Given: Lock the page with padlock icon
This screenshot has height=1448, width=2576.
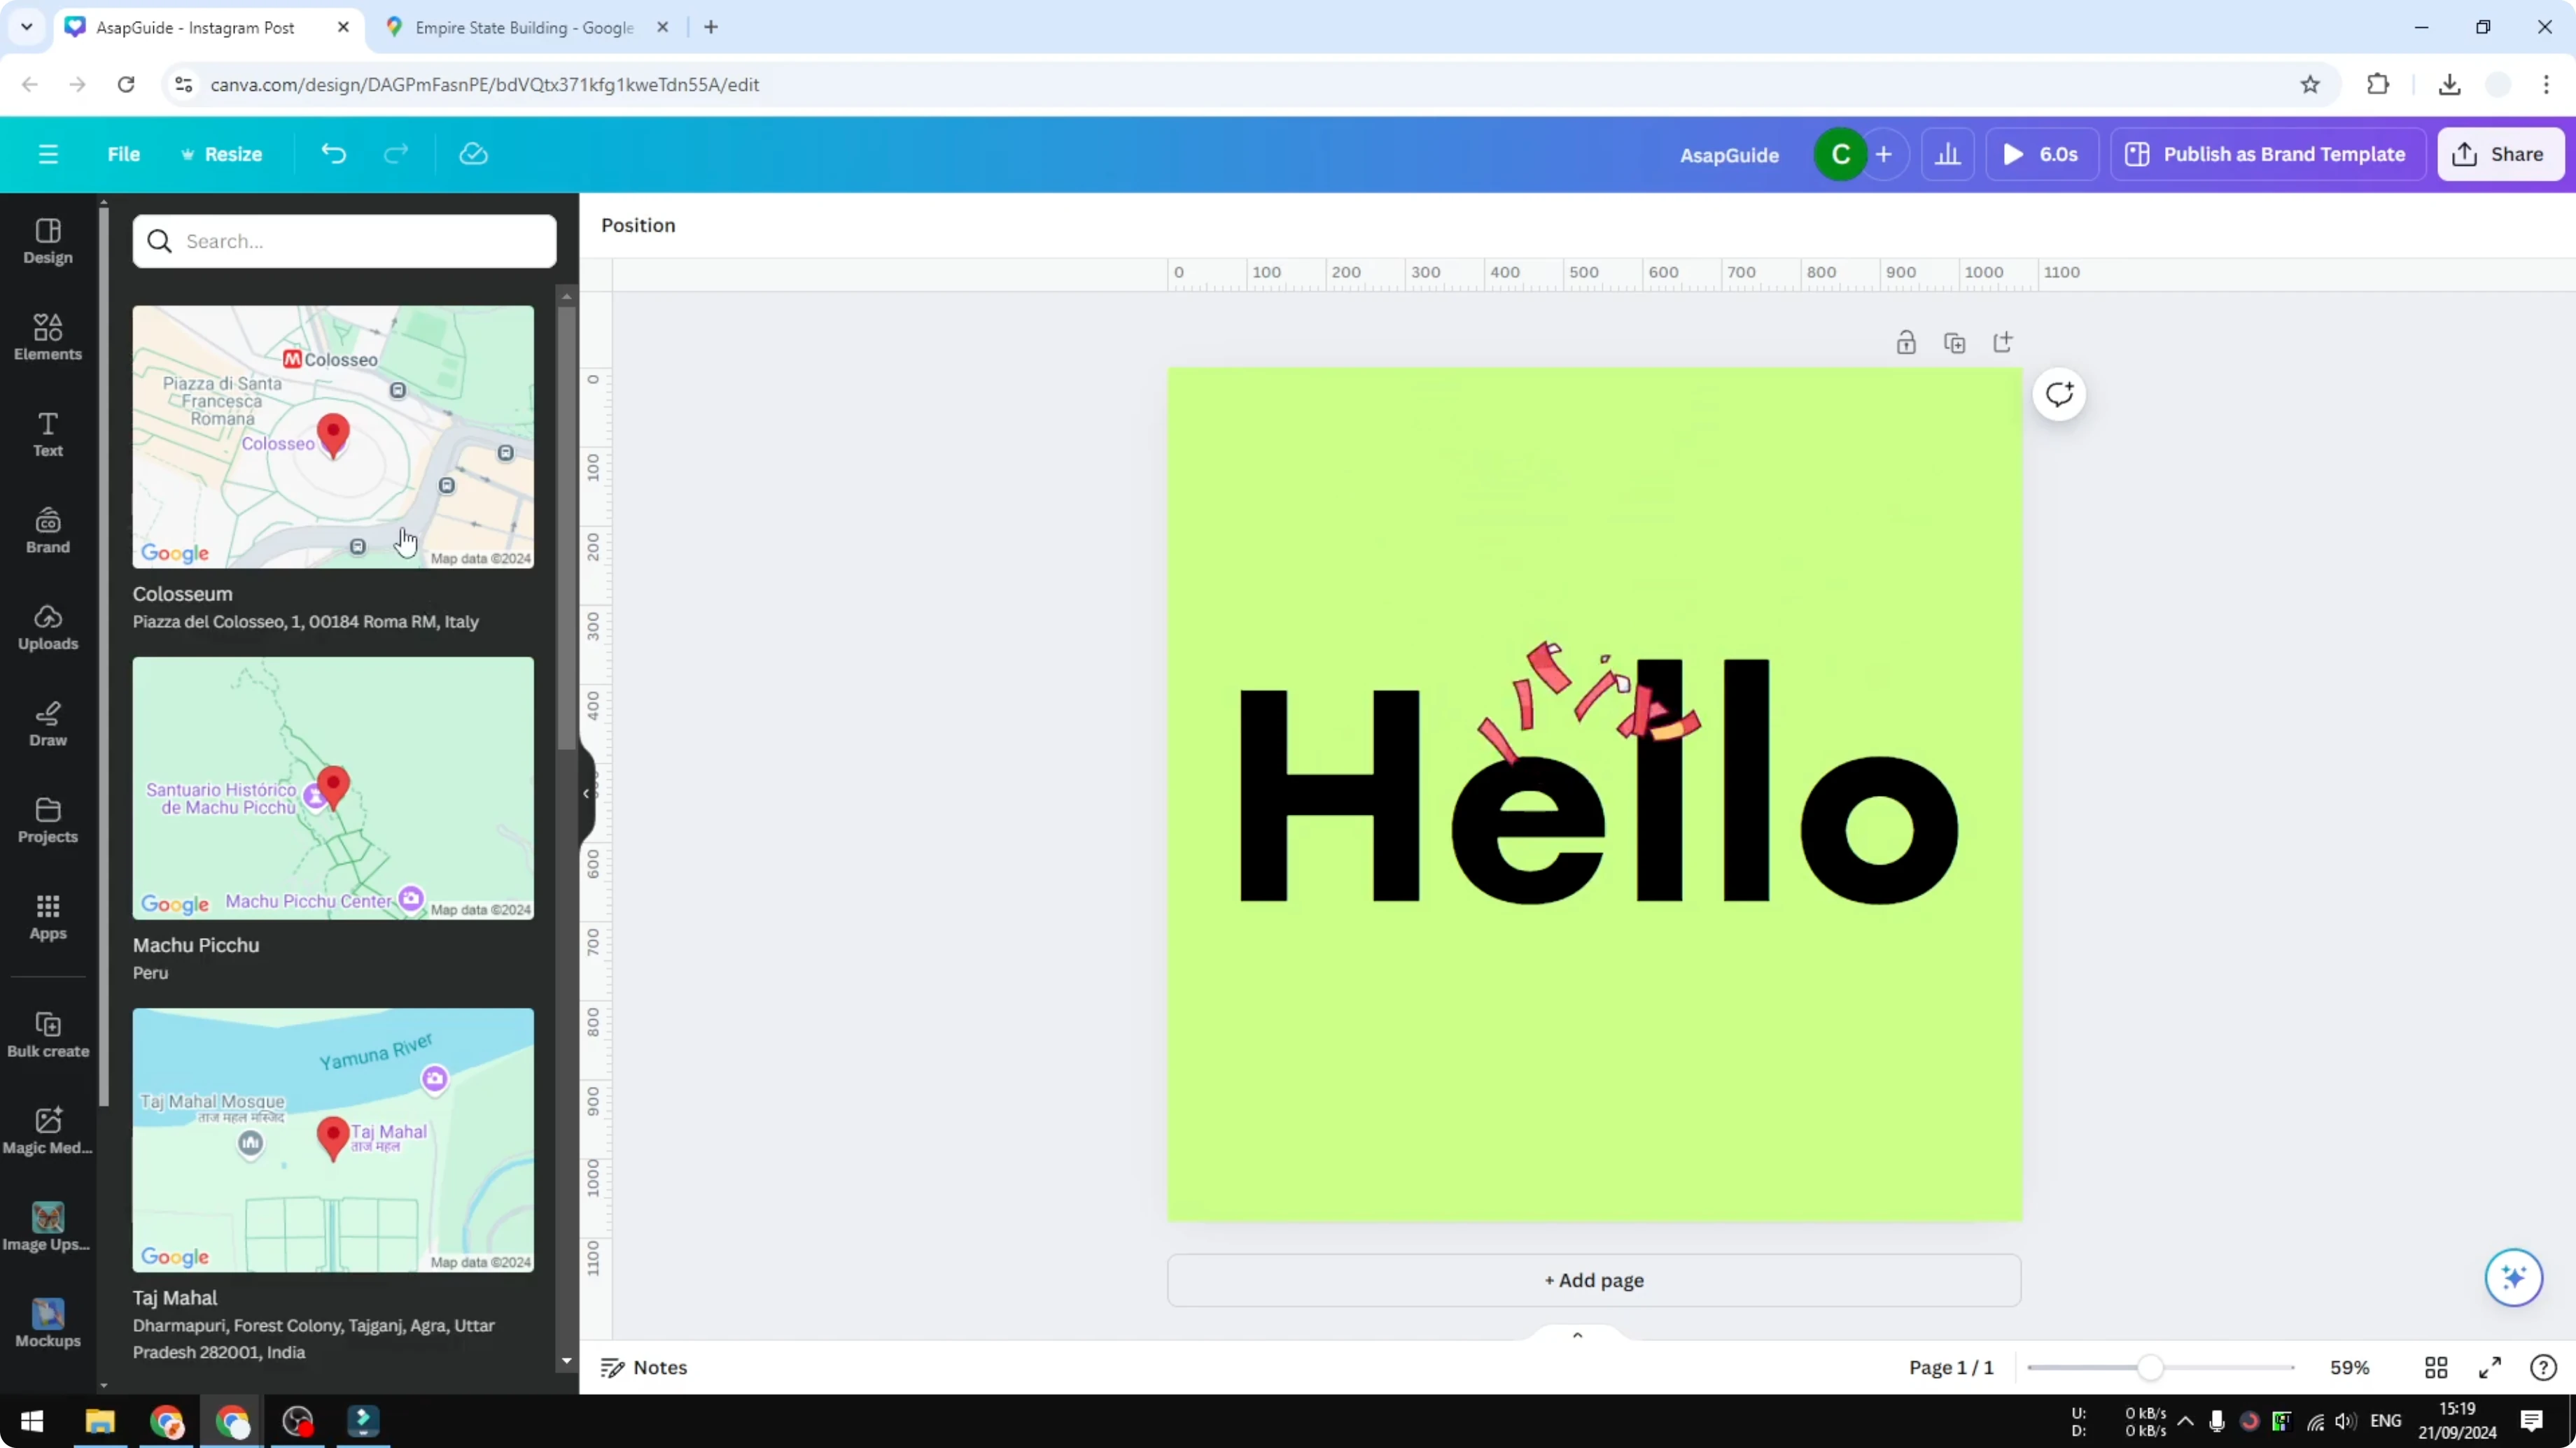Looking at the screenshot, I should pyautogui.click(x=1906, y=343).
